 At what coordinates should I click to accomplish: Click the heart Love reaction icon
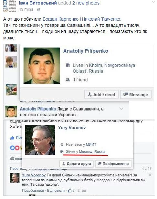(17, 148)
